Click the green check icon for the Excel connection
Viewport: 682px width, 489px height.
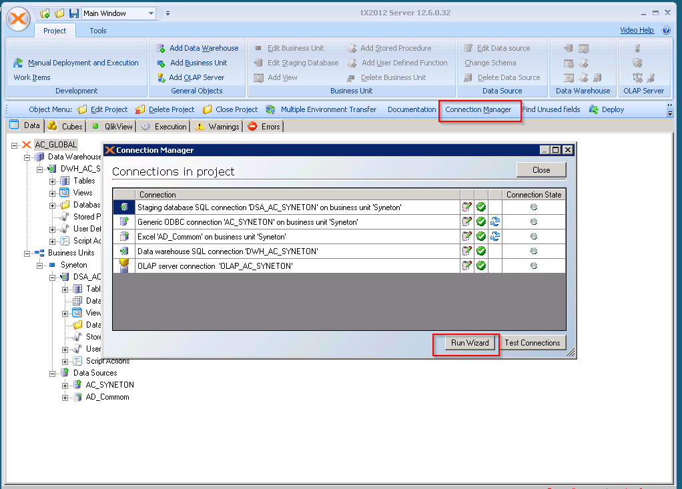coord(481,237)
